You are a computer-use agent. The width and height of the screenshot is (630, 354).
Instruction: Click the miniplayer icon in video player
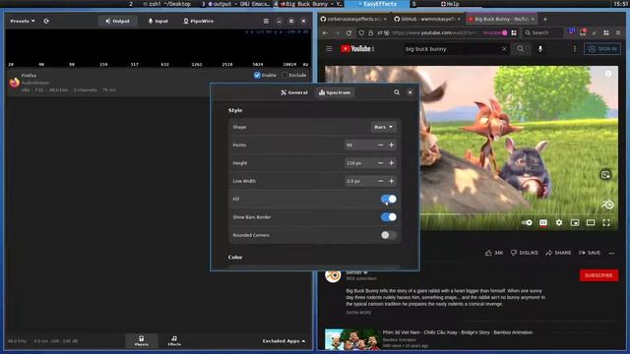pyautogui.click(x=575, y=222)
